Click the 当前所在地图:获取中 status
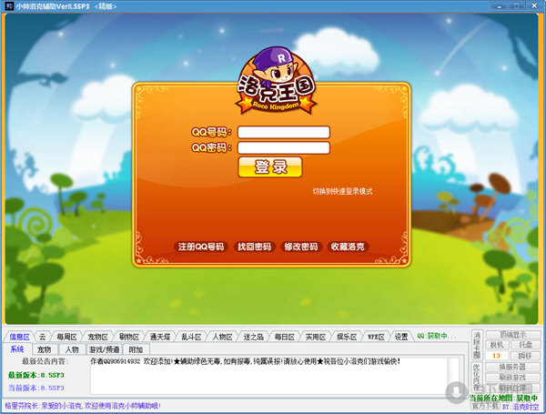This screenshot has height=414, width=546. tap(503, 398)
